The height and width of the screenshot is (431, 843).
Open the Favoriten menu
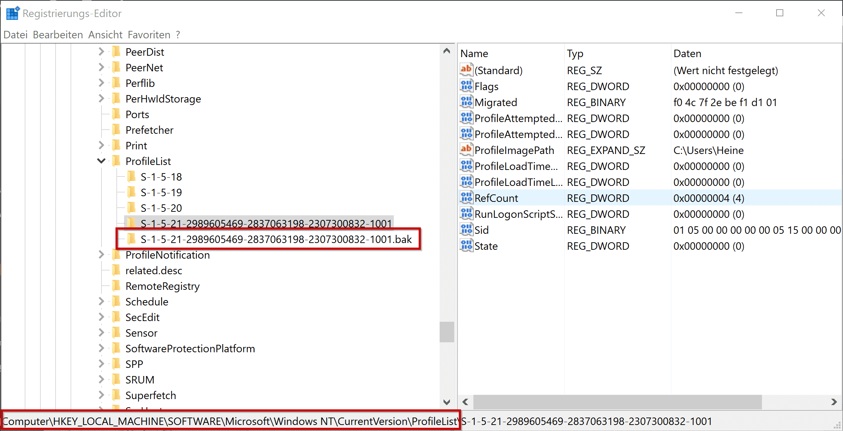pyautogui.click(x=149, y=35)
